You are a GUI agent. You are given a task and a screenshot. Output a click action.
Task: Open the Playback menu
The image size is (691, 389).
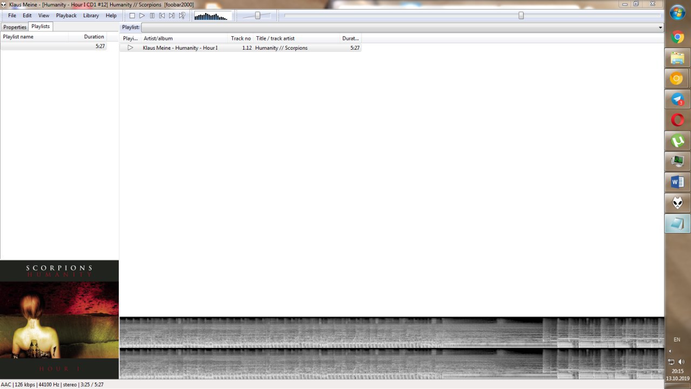(66, 16)
